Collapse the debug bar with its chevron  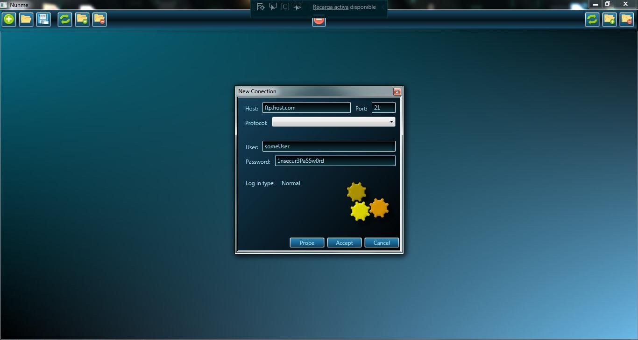(x=383, y=7)
